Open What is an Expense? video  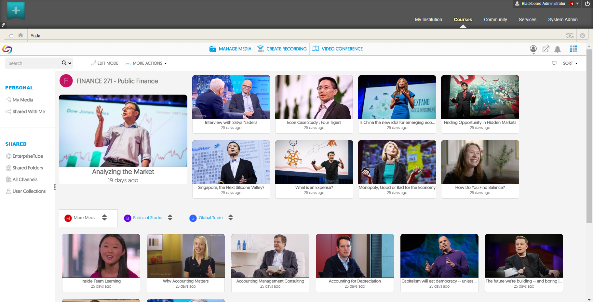[314, 169]
